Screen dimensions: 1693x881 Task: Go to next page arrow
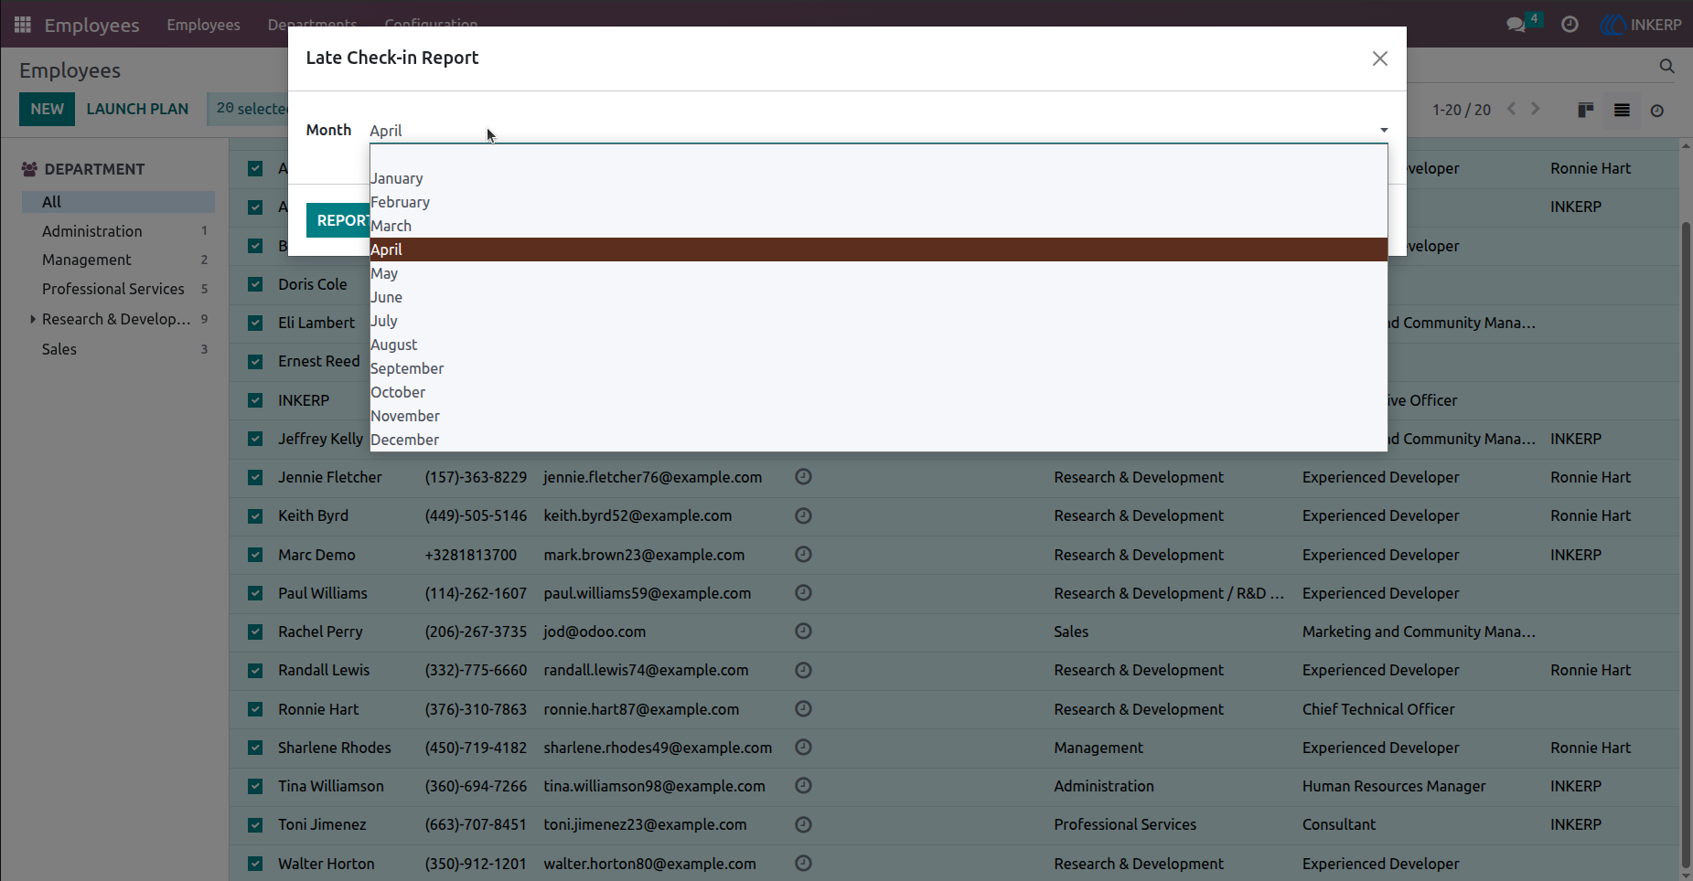(1536, 109)
